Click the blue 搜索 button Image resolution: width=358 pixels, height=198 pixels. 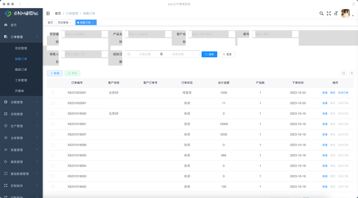(x=209, y=54)
